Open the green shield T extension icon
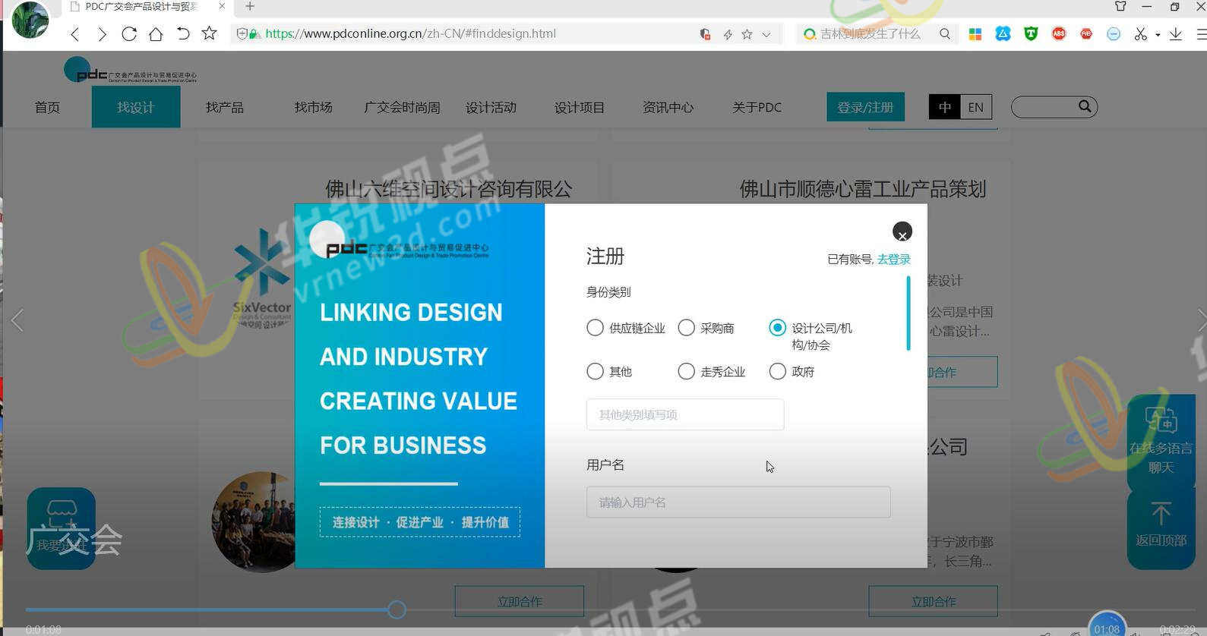 point(1031,33)
